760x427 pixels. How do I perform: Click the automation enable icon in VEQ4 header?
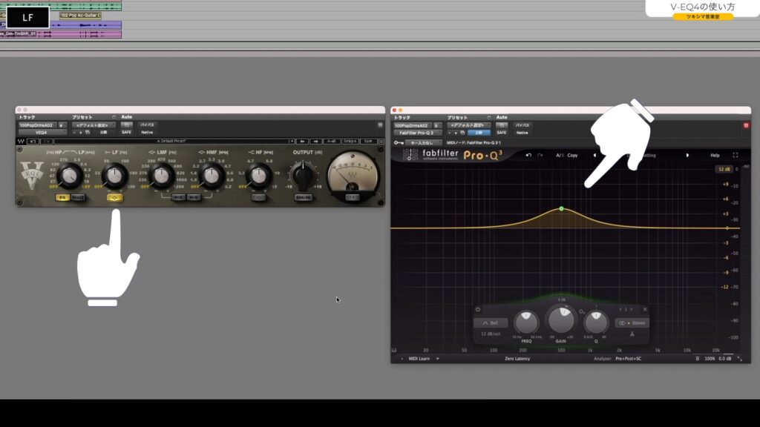tap(126, 125)
